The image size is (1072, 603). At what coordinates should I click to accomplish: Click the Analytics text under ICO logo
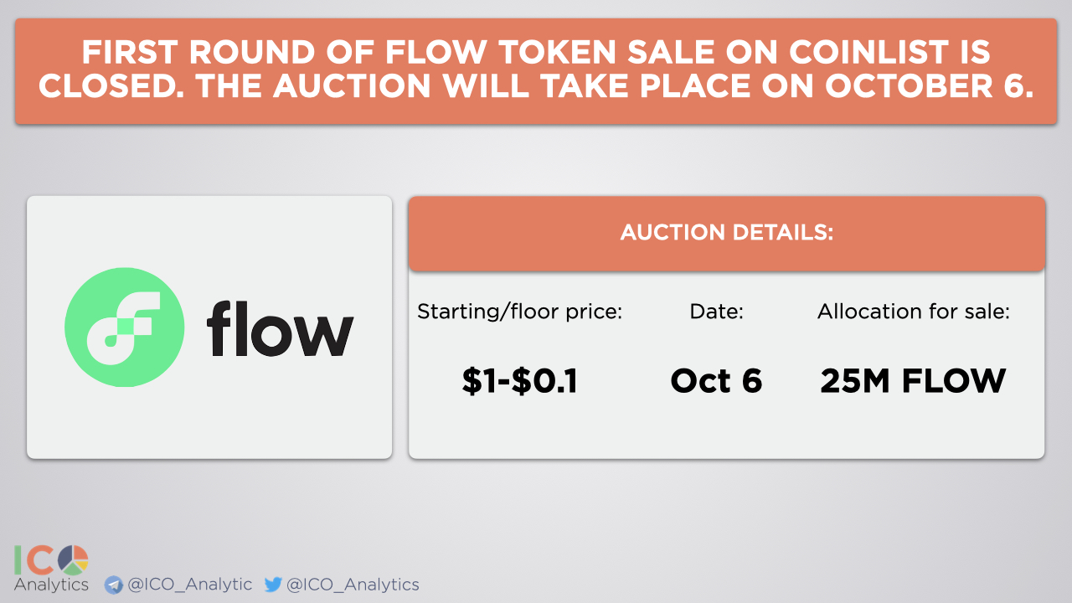[51, 585]
